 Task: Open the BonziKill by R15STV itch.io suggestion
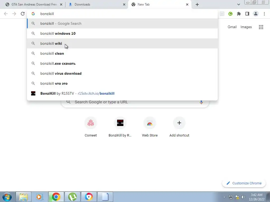coord(122,93)
